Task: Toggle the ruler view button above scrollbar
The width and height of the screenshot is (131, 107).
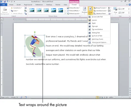Action: pos(130,19)
